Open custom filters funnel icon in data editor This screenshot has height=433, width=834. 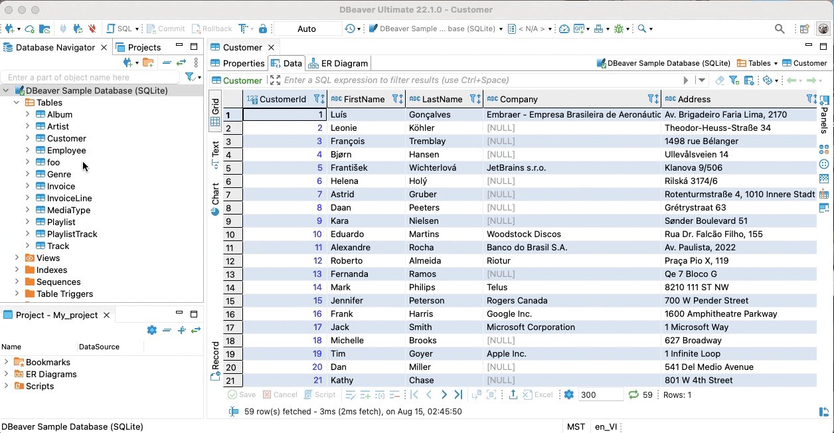click(734, 80)
